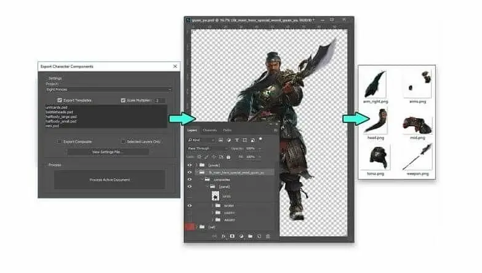Click the Opacity percentage field
482x273 pixels.
click(250, 148)
